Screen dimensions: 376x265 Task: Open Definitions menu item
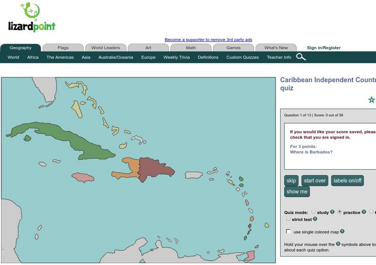tap(208, 57)
